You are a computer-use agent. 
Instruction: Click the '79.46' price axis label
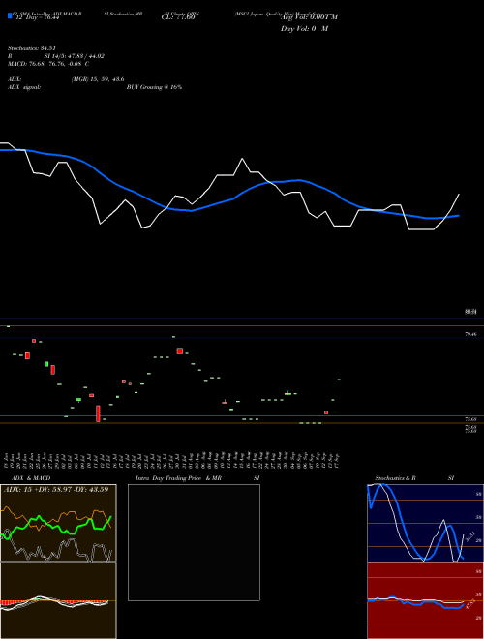(470, 334)
